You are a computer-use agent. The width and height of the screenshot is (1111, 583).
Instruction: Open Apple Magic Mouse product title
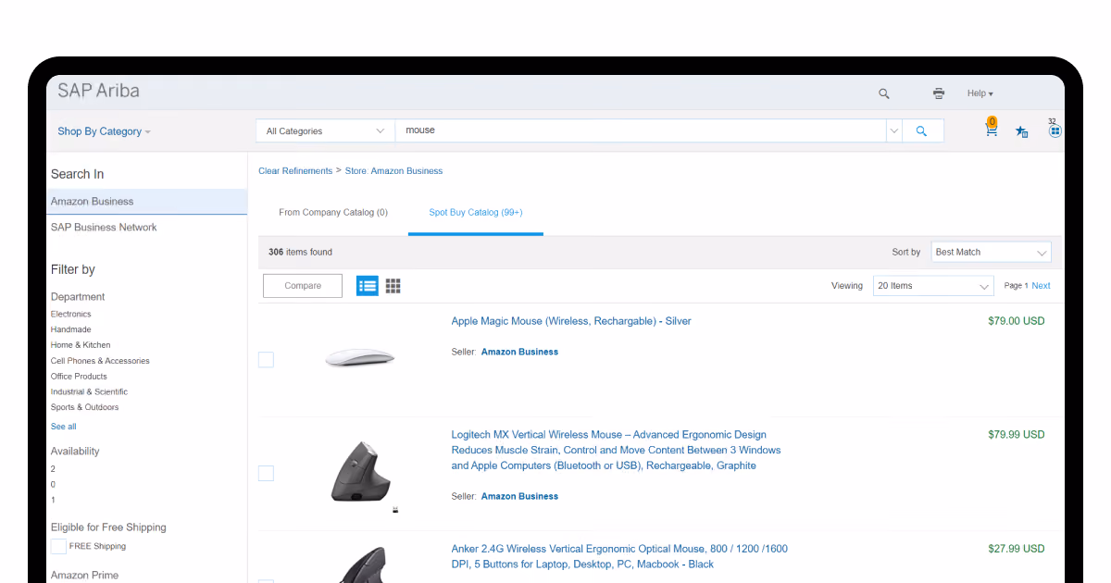click(x=571, y=321)
